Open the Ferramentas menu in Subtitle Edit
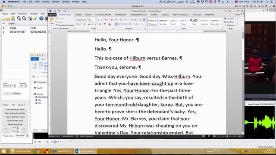 coord(22,14)
